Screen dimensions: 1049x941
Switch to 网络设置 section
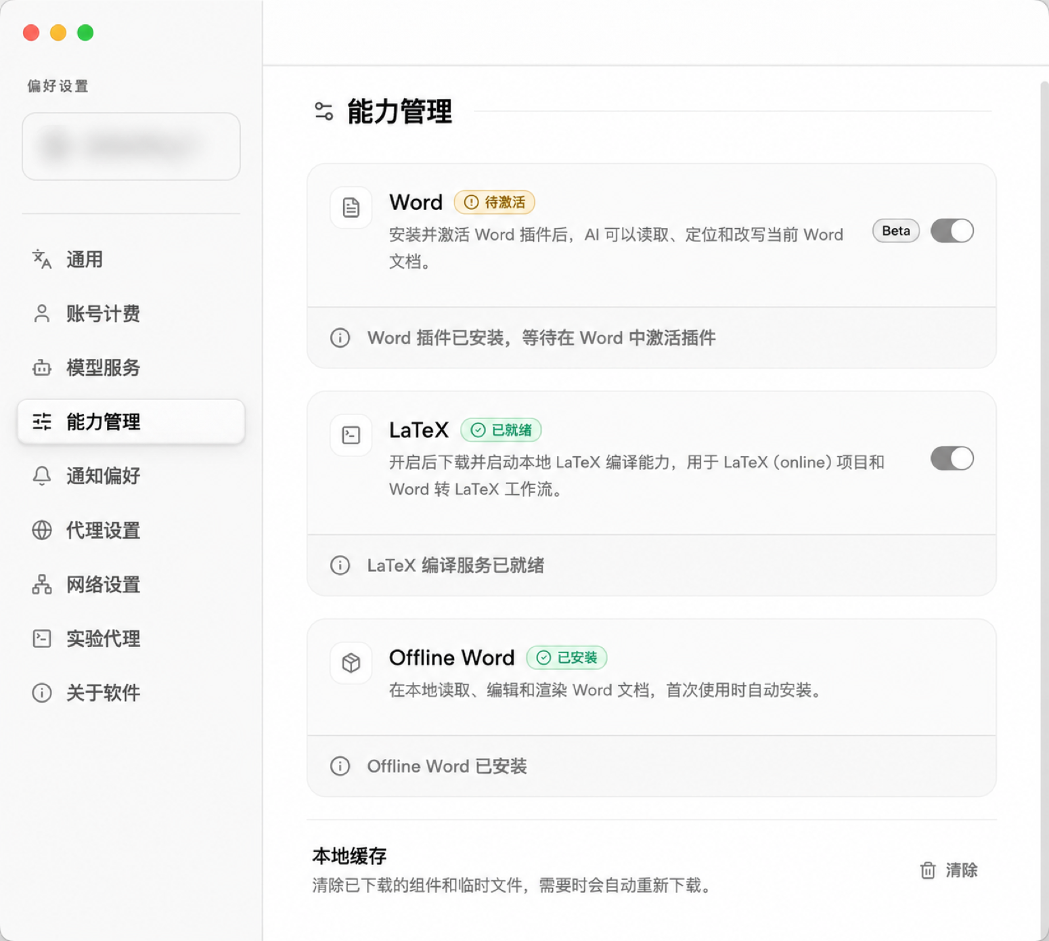131,584
